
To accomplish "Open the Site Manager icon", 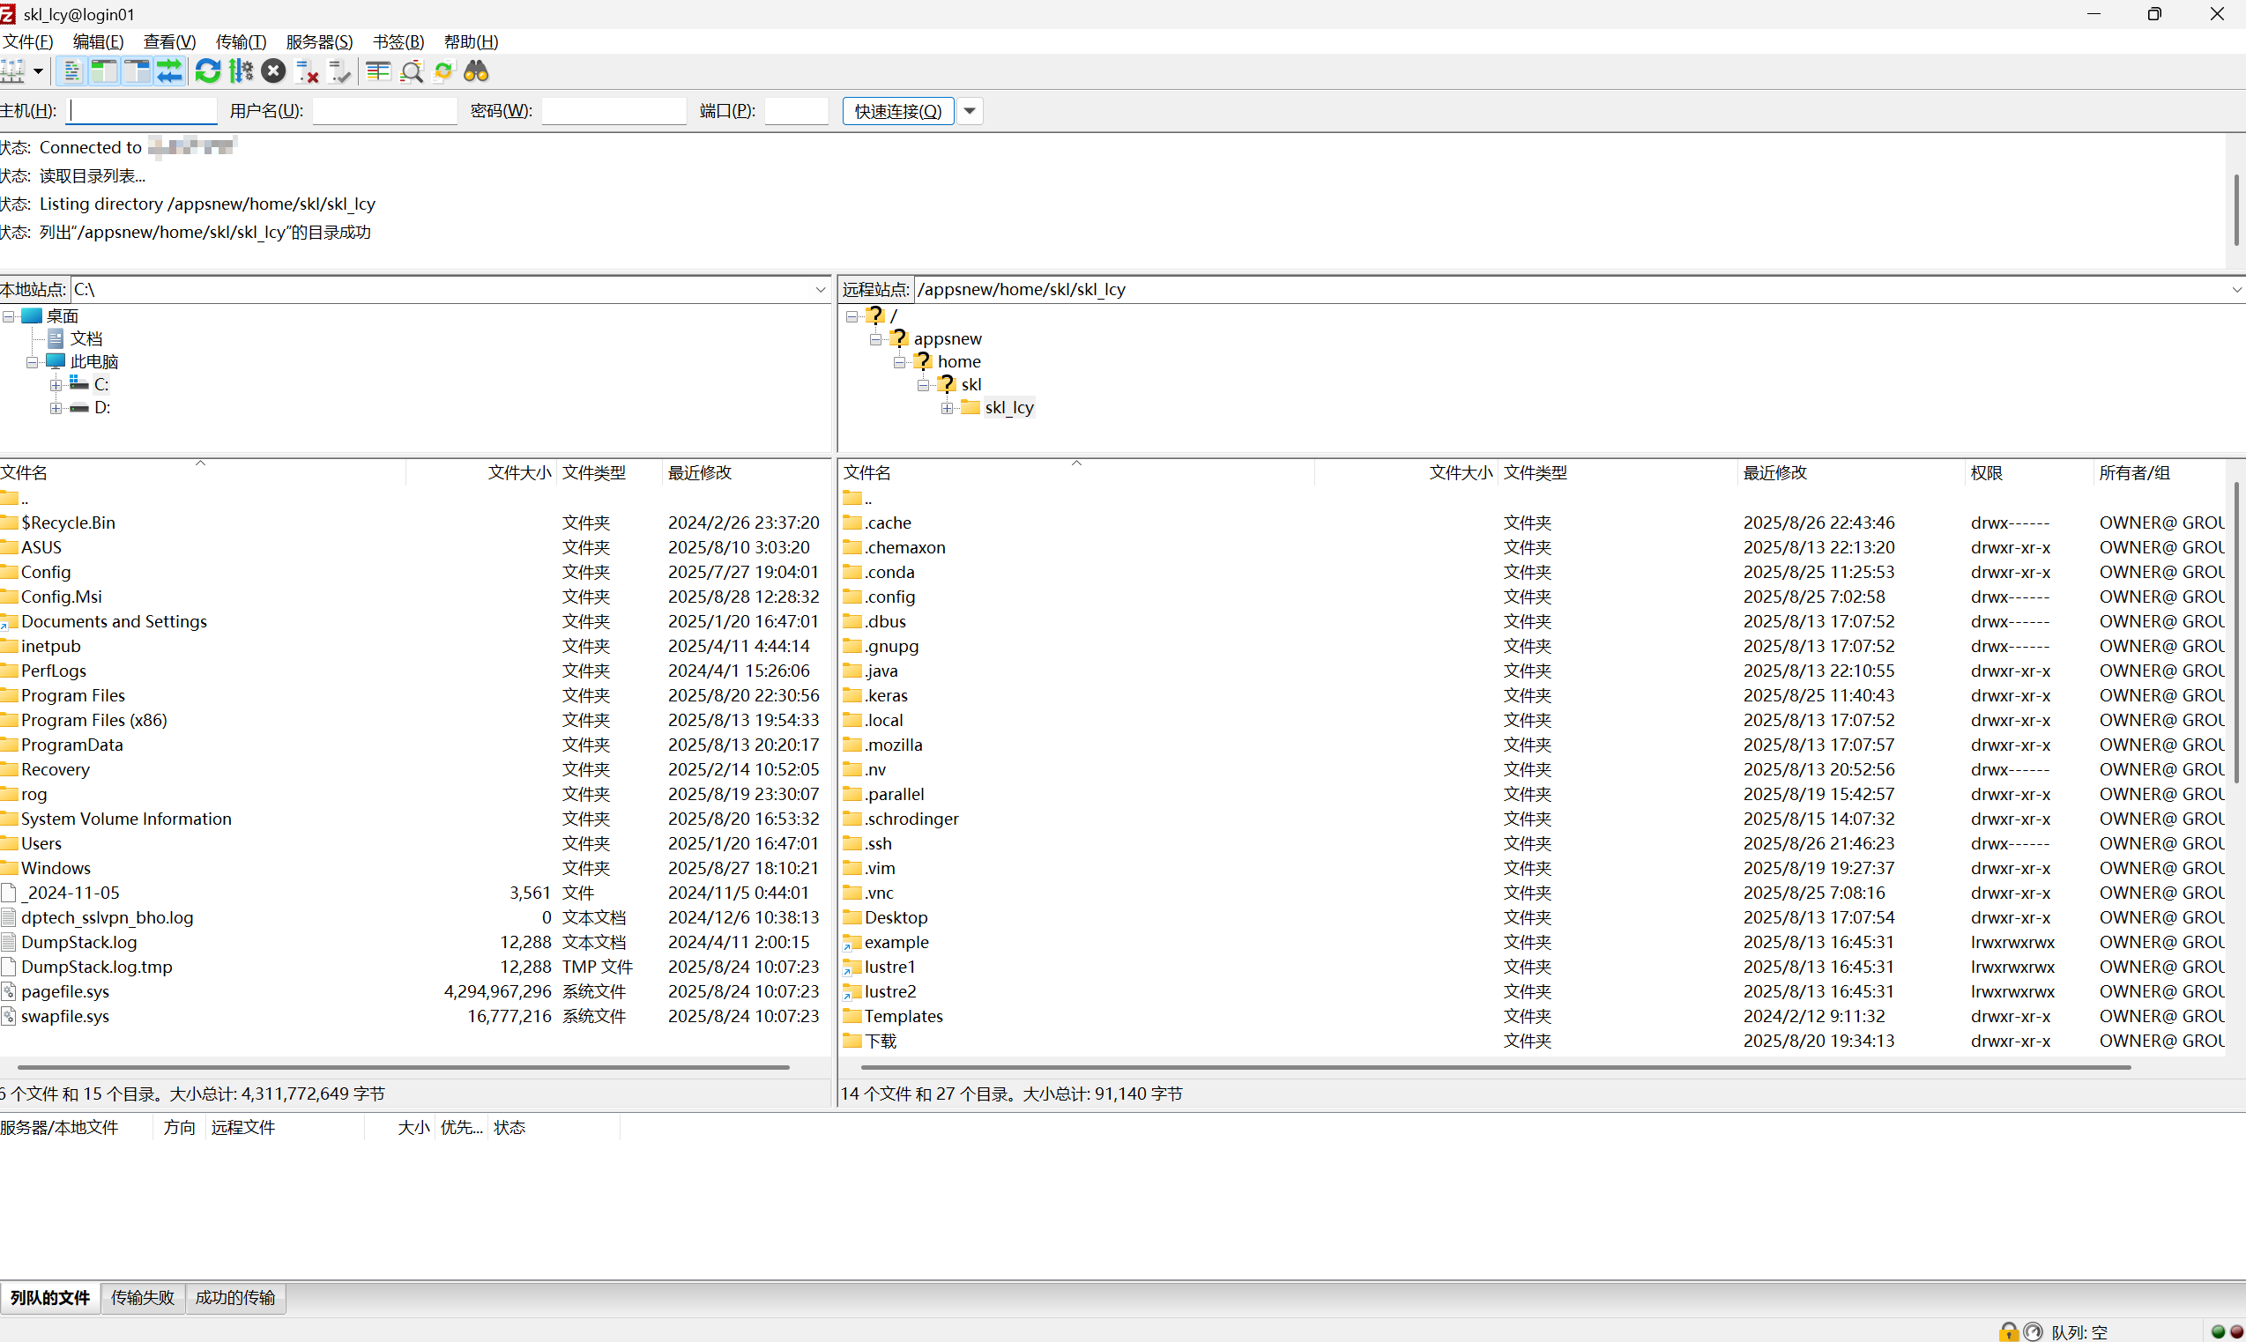I will (12, 70).
